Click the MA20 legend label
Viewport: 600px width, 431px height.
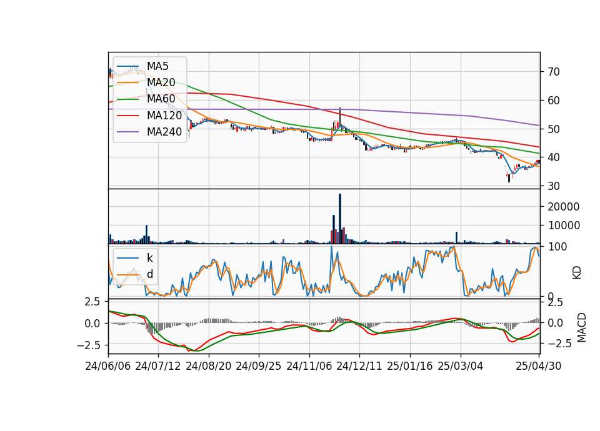[161, 82]
